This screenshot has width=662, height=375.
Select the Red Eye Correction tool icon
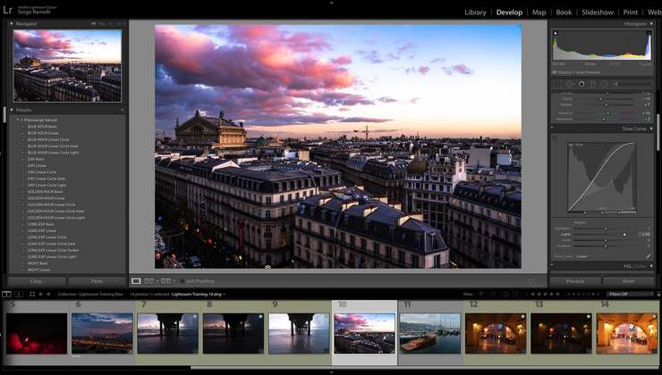coord(581,84)
